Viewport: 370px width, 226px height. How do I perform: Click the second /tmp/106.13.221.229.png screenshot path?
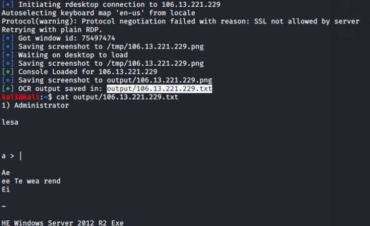156,64
